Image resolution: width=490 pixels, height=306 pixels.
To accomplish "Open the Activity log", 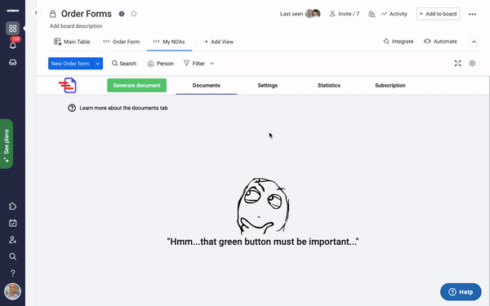I will point(394,14).
